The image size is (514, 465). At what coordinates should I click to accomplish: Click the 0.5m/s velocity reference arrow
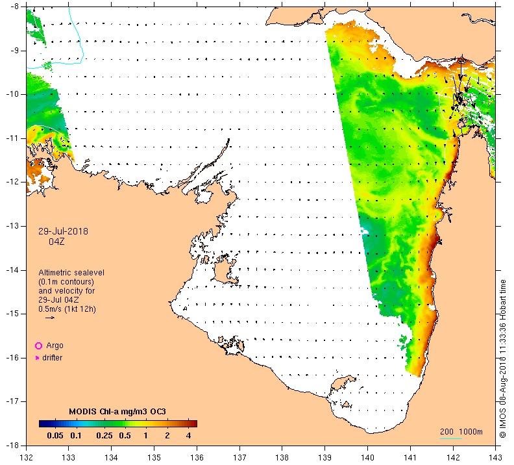click(50, 318)
